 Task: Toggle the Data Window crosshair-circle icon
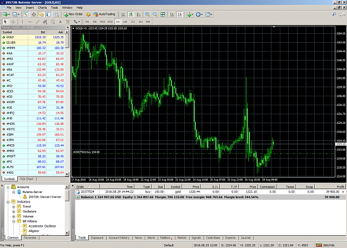point(34,14)
